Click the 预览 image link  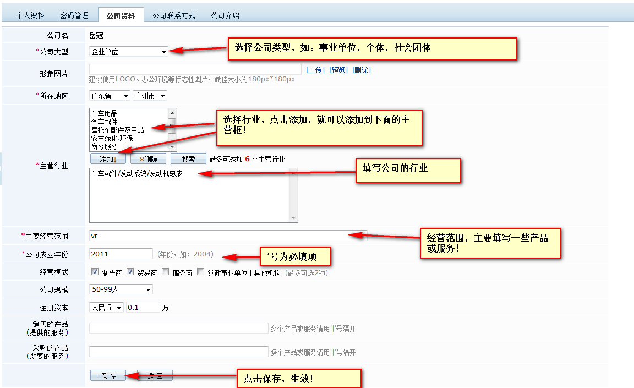(338, 70)
